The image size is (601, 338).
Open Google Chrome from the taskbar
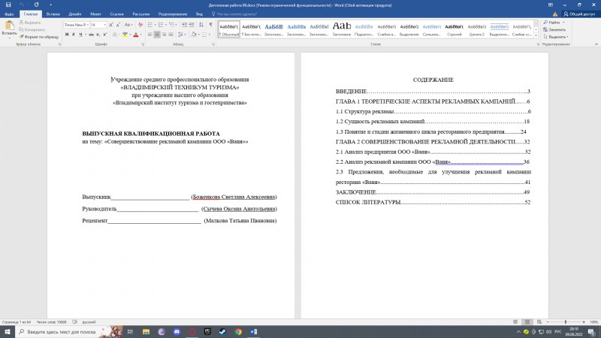click(x=238, y=331)
